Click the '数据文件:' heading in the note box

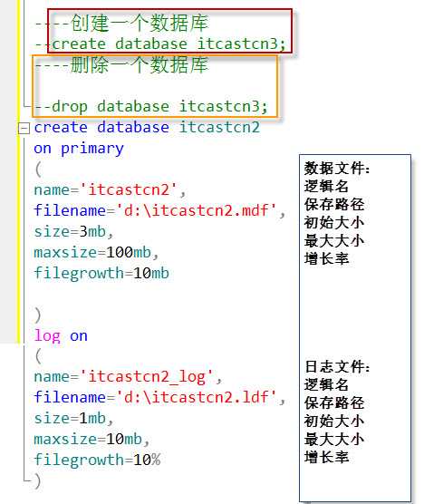coord(337,169)
